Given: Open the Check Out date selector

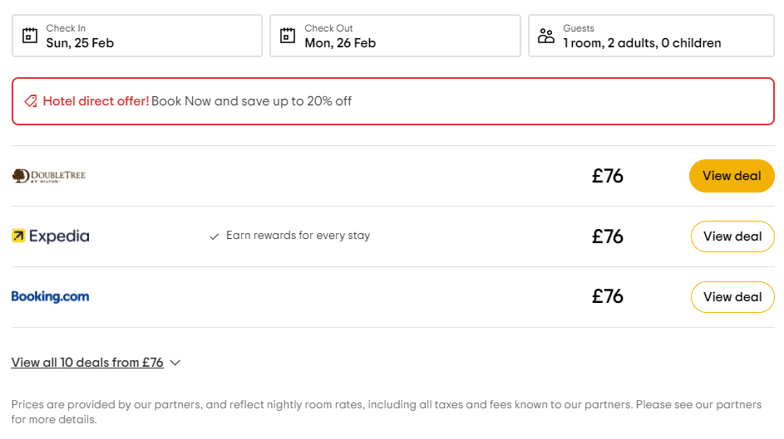Looking at the screenshot, I should click(x=396, y=36).
